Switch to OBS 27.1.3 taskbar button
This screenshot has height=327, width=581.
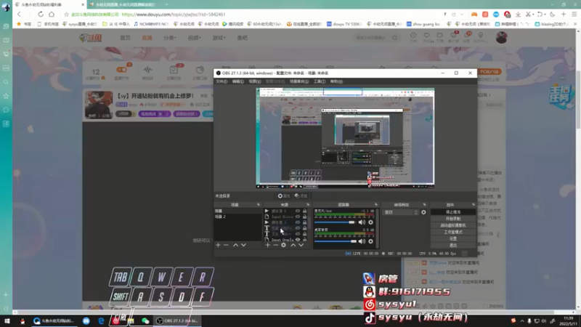click(177, 321)
